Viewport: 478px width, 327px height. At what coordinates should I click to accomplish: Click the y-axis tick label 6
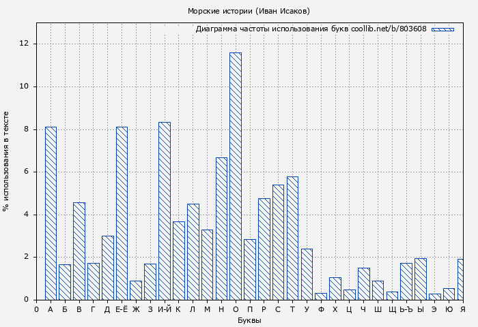26,172
